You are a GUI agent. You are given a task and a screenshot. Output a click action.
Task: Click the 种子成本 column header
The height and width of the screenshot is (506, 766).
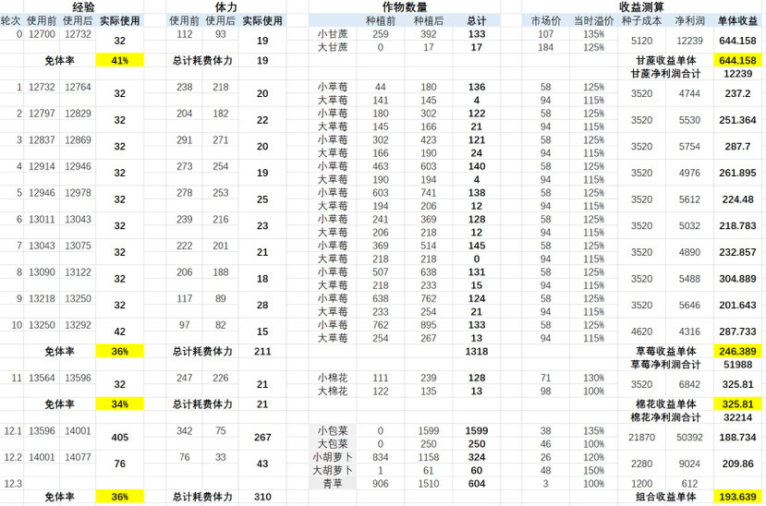[641, 21]
